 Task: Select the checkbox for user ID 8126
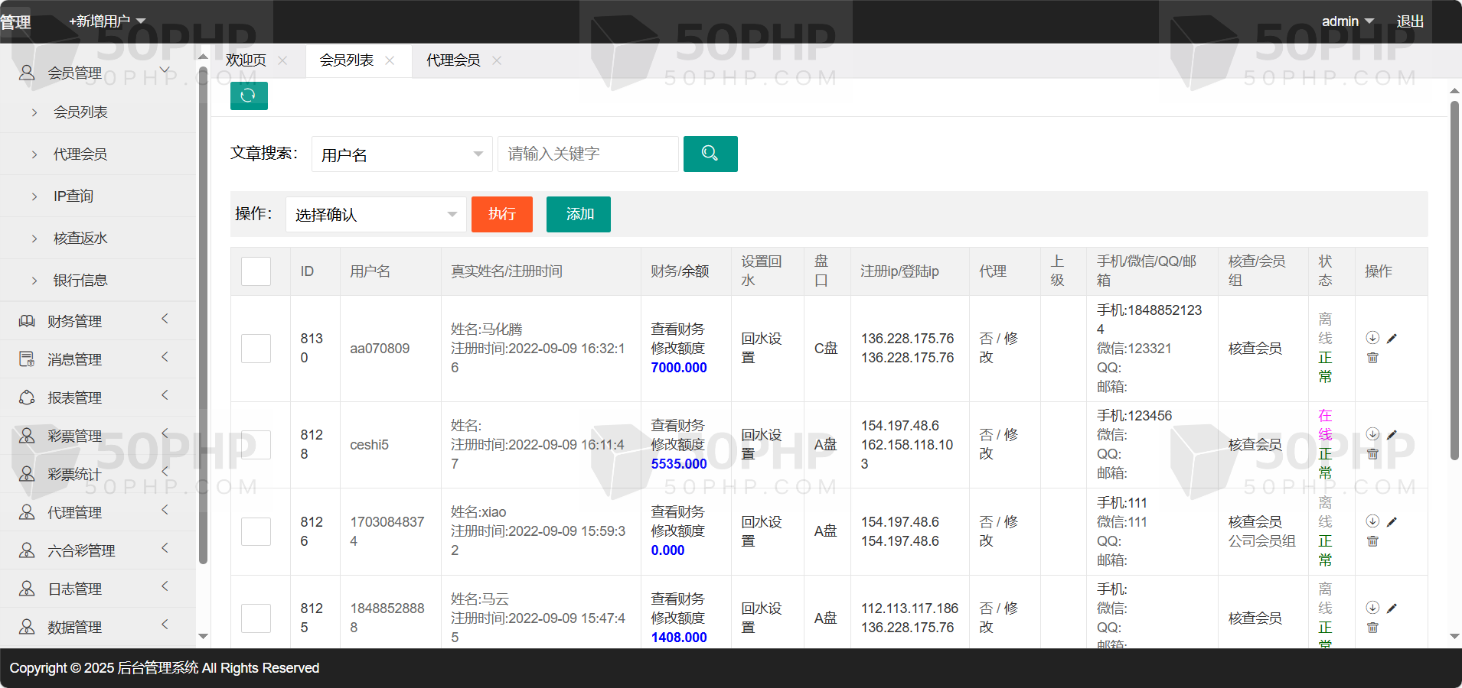256,531
